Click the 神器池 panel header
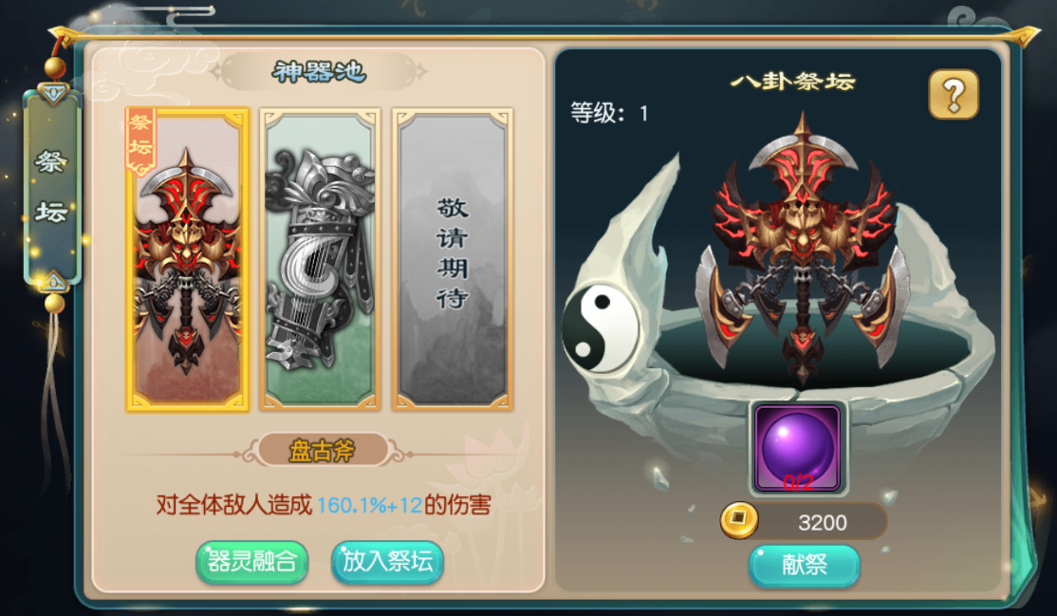The width and height of the screenshot is (1057, 616). click(319, 71)
